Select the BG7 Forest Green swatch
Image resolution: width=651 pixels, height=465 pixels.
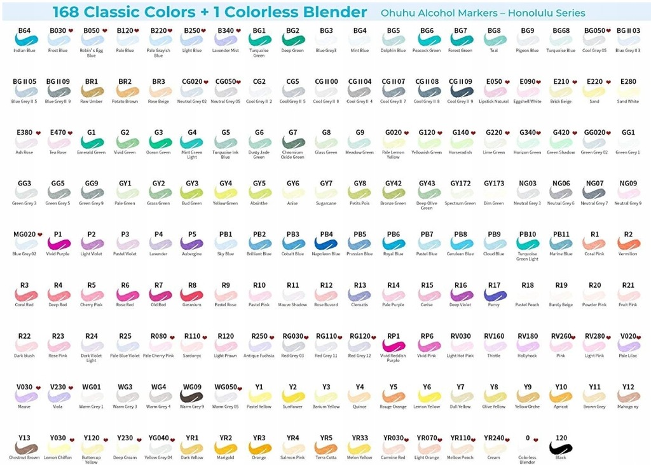(462, 40)
